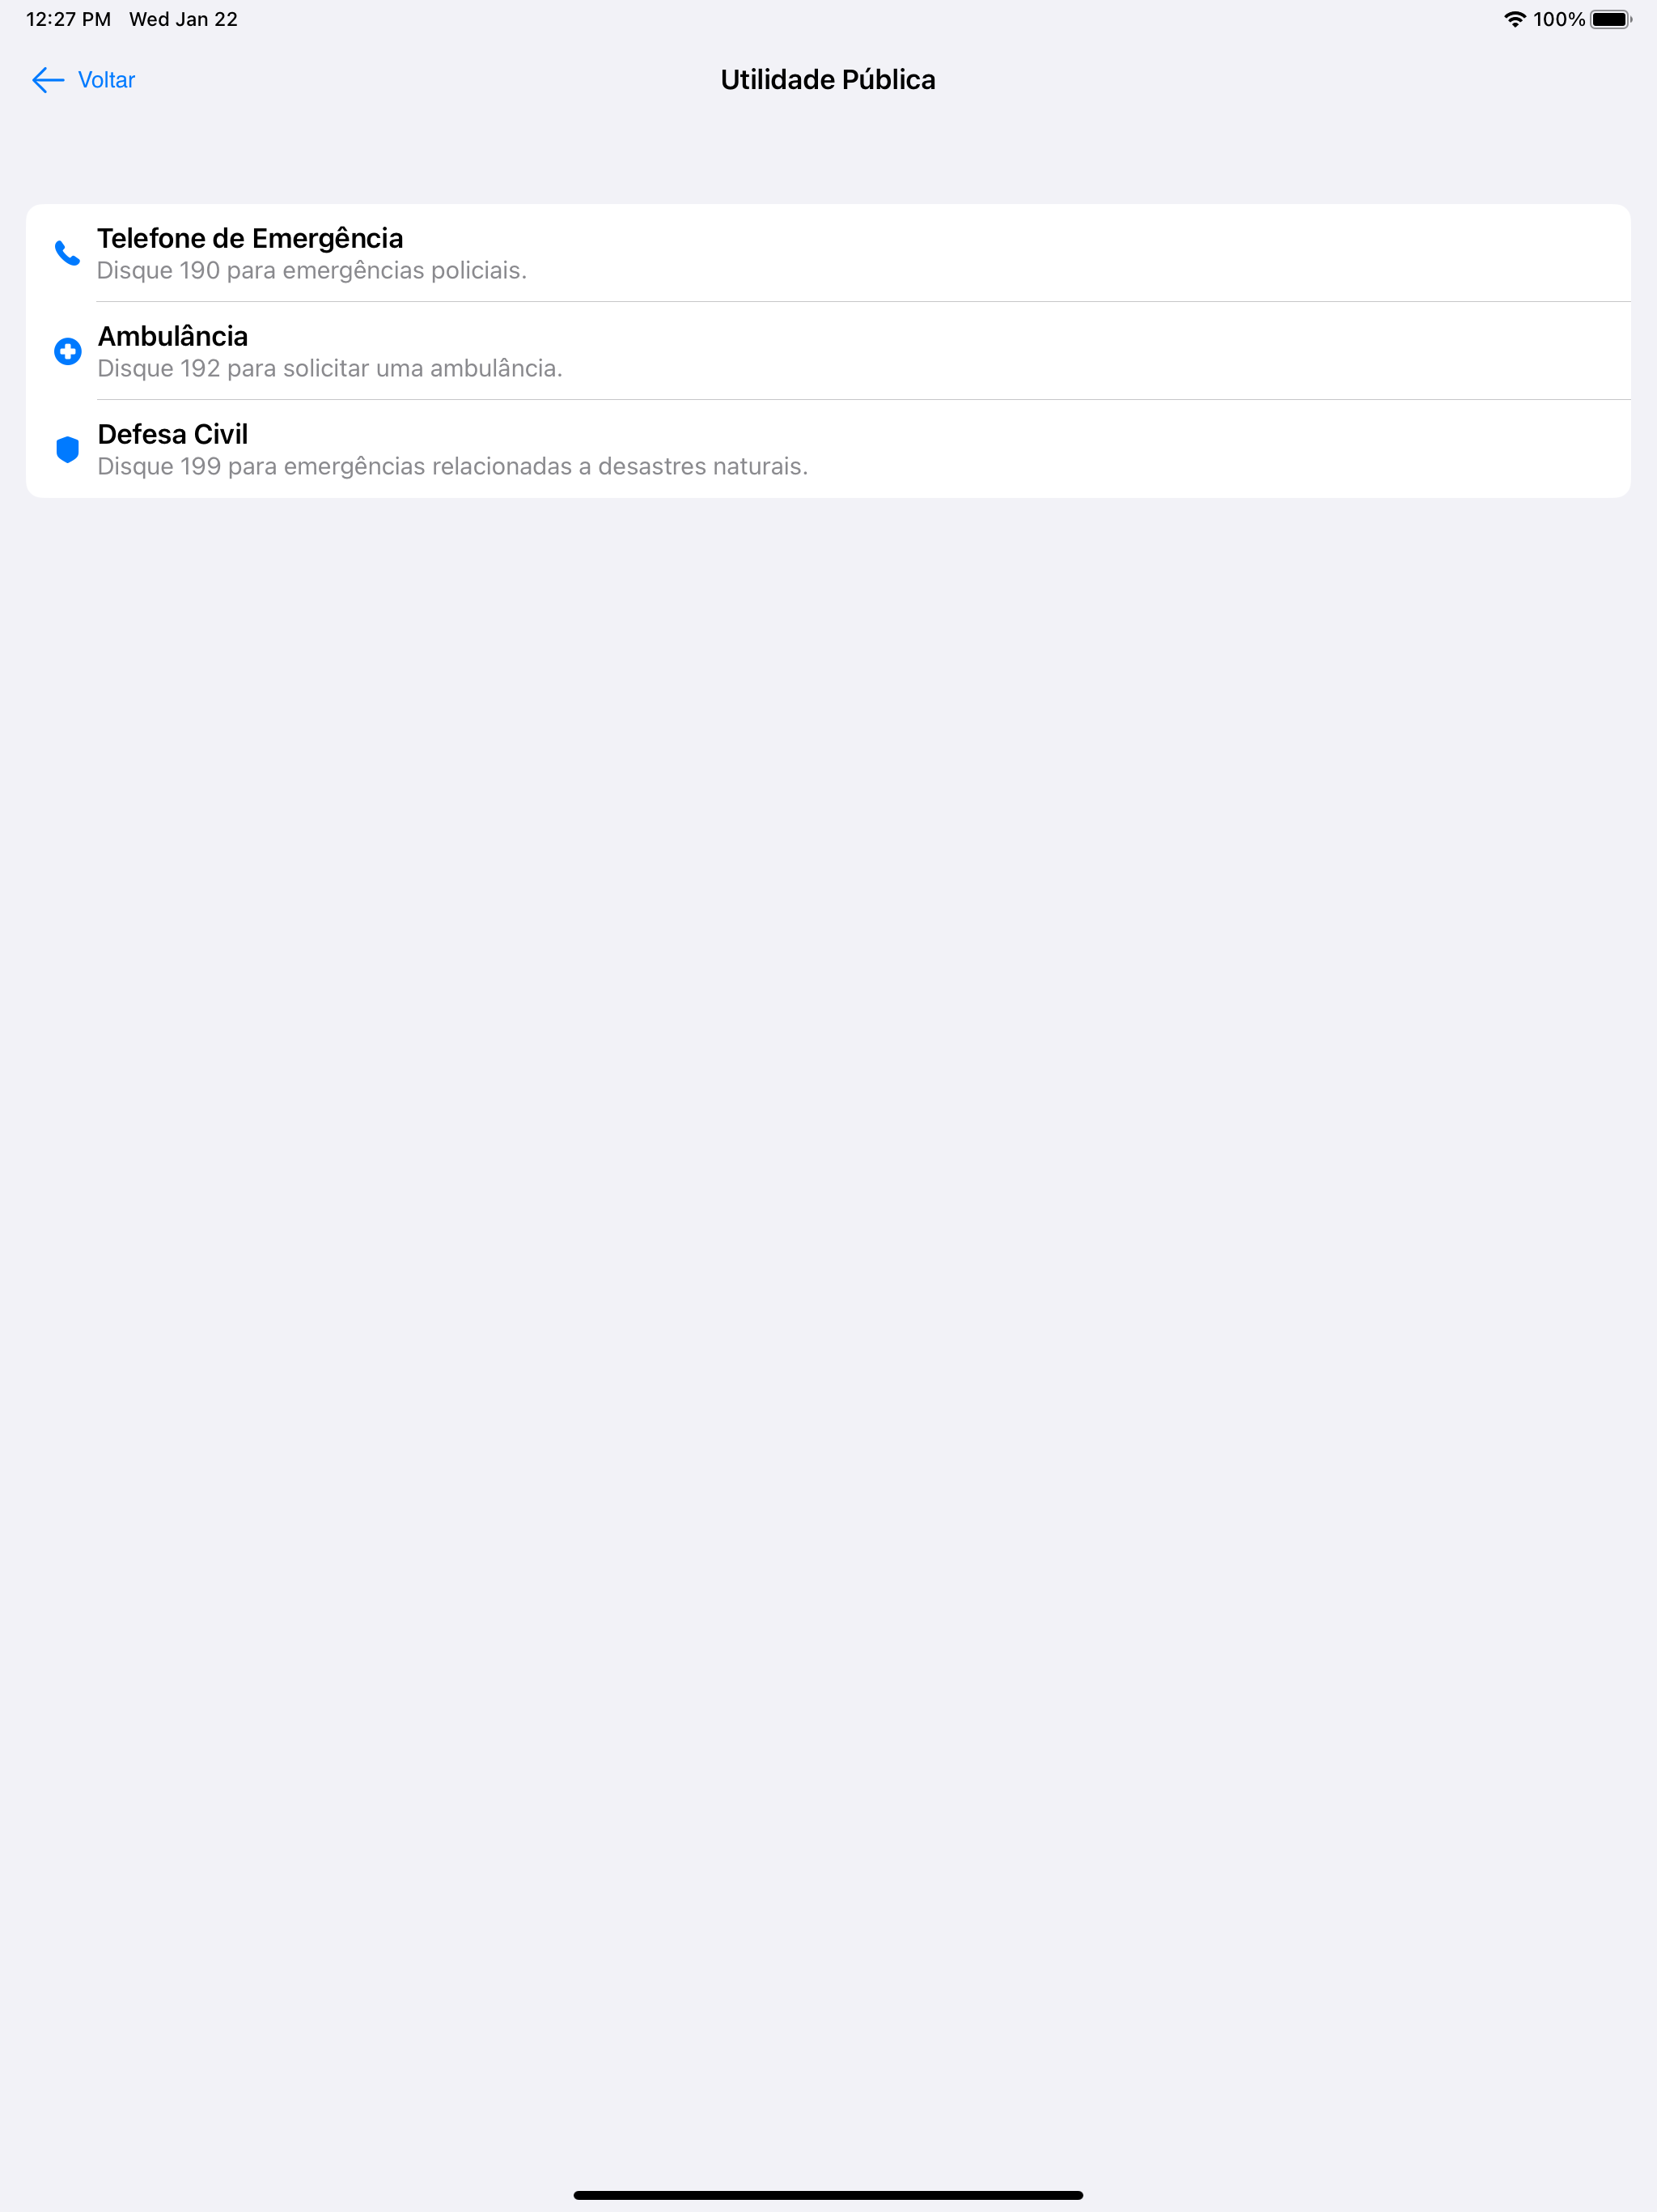Click the Ambulância title text
This screenshot has width=1657, height=2212.
coord(173,336)
